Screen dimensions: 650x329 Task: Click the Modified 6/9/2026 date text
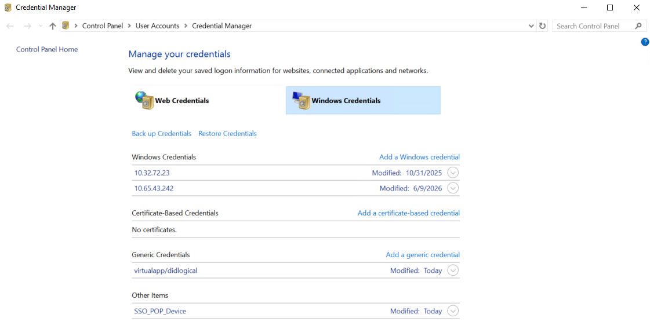411,188
